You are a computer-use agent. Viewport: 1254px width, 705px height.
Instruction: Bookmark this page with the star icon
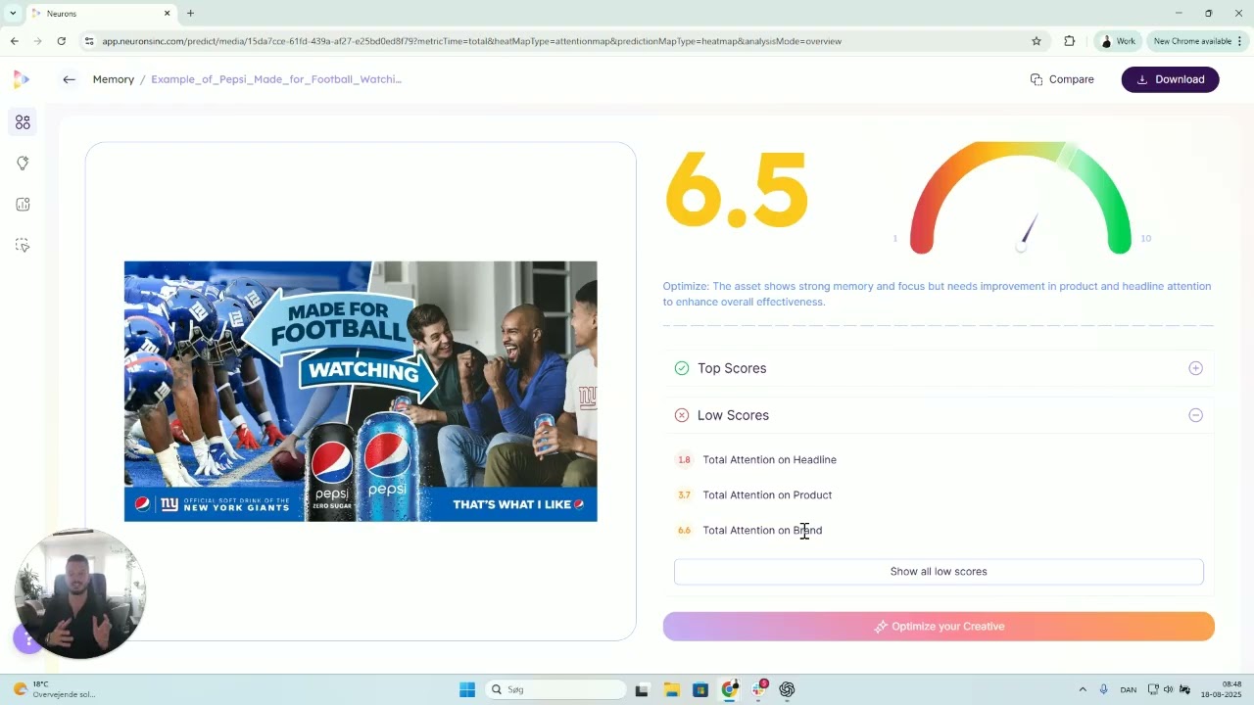pyautogui.click(x=1037, y=41)
